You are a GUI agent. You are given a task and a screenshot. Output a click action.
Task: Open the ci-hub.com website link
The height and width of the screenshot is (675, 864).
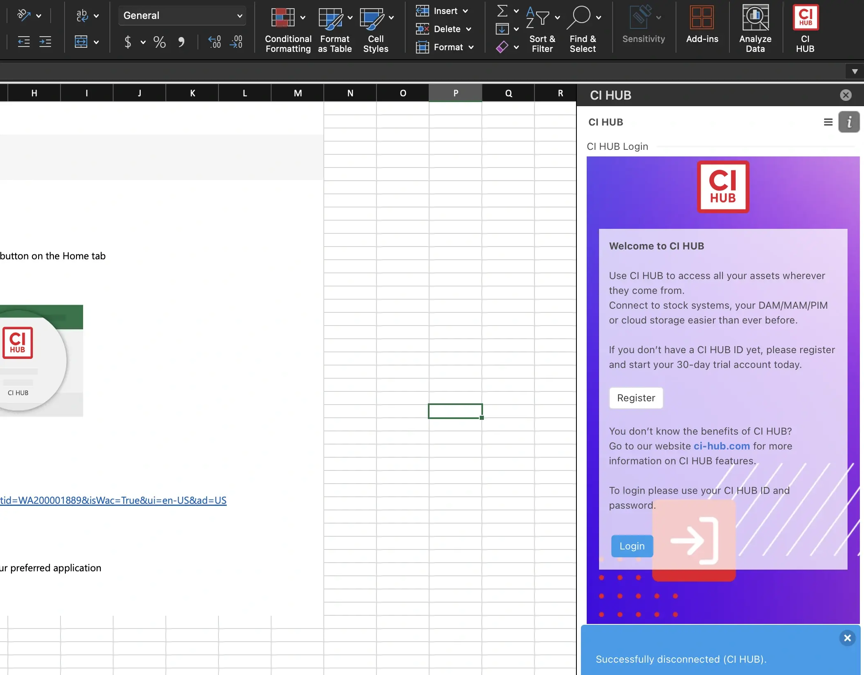coord(722,446)
